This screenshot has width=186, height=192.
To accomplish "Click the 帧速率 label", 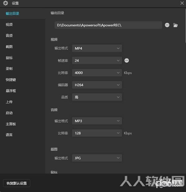I will pos(63,61).
